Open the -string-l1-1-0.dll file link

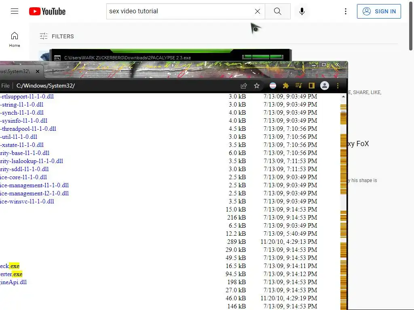pyautogui.click(x=22, y=105)
